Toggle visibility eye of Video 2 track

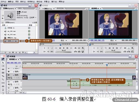[9, 72]
